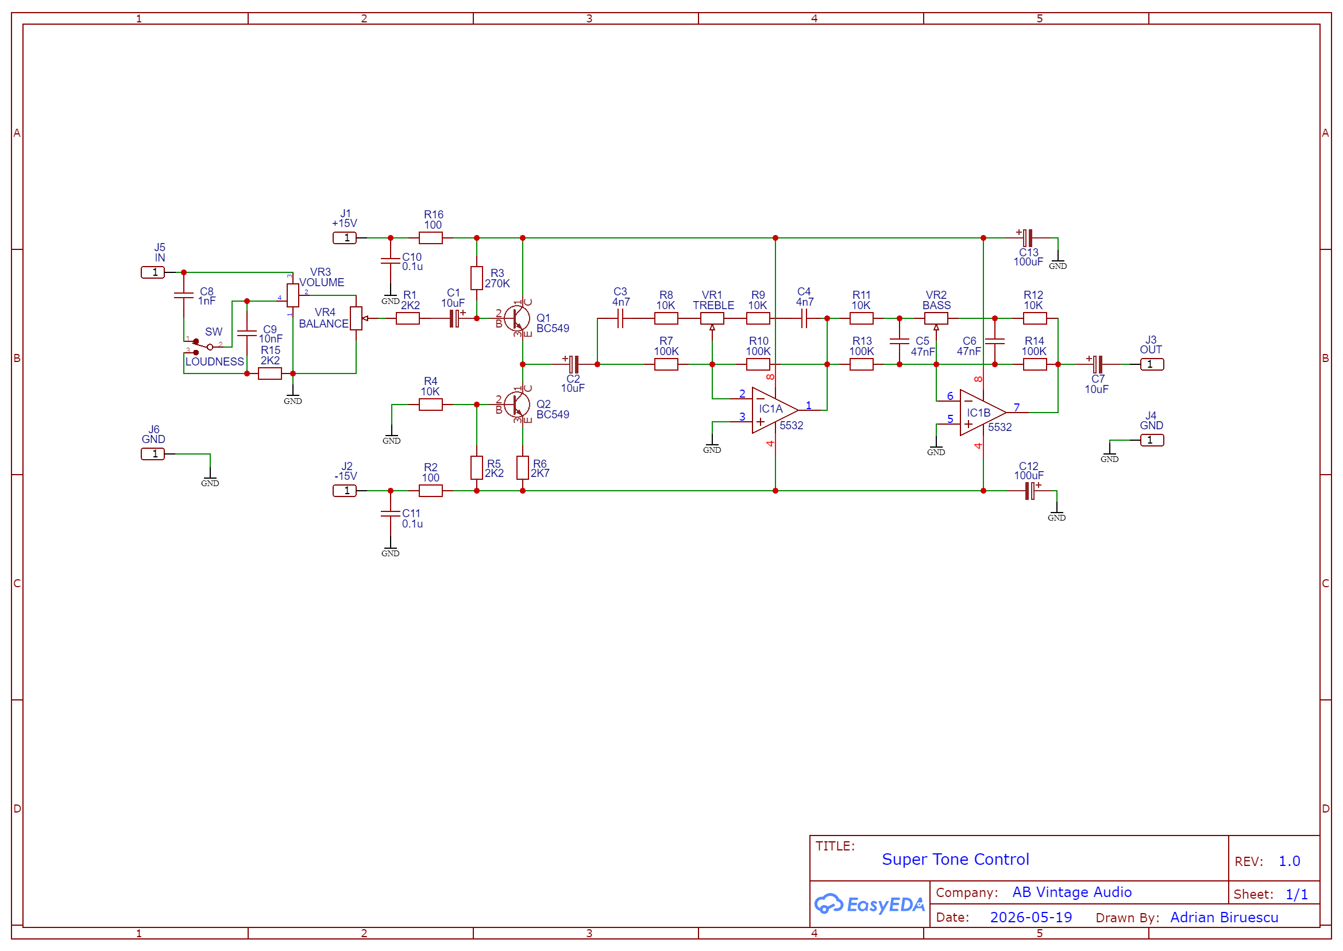Pick the VR2 BASS potentiometer symbol
The height and width of the screenshot is (951, 1343).
tap(936, 319)
